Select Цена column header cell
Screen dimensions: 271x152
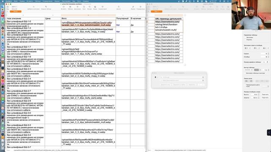coord(53,19)
